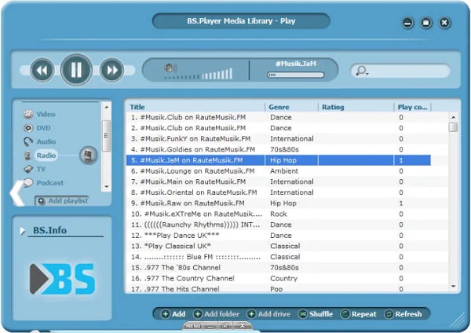
Task: Click the BS logo thumbnail
Action: pos(63,279)
